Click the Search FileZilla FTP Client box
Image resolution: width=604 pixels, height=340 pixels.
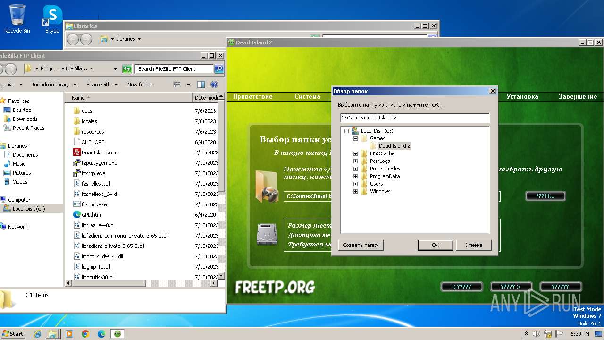(x=175, y=69)
